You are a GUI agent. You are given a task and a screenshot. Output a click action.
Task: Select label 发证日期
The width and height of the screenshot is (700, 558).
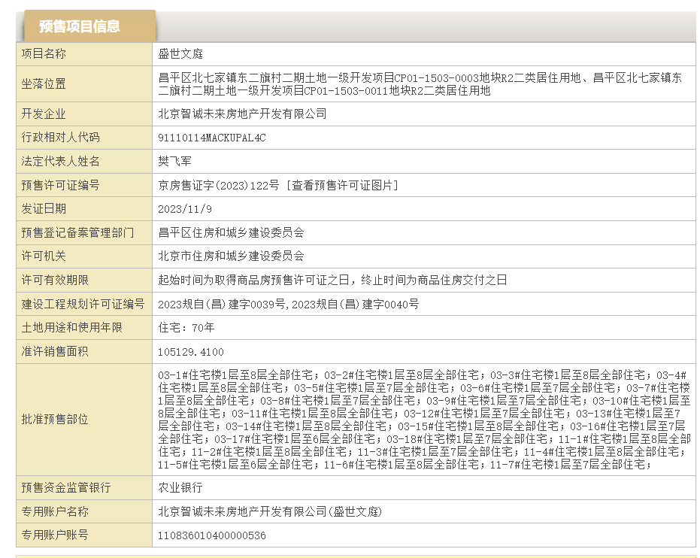(44, 209)
